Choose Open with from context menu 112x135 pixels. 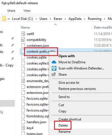pos(67,56)
